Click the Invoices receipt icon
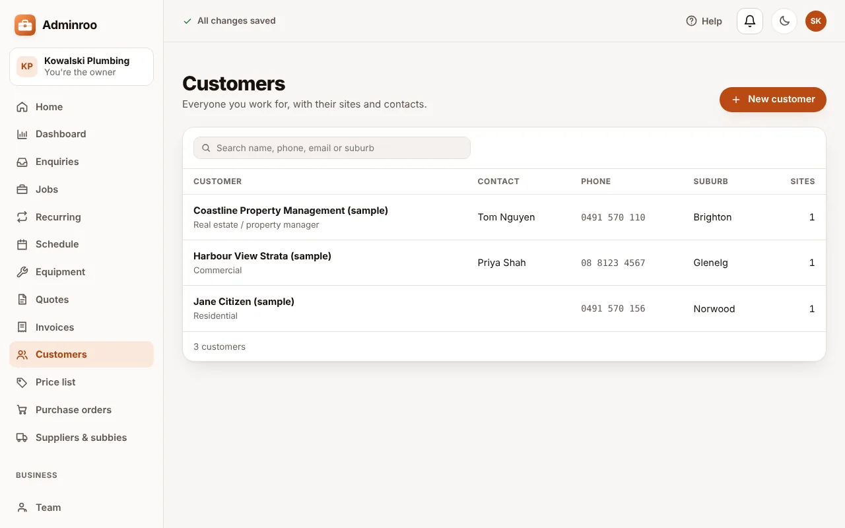 (x=22, y=327)
